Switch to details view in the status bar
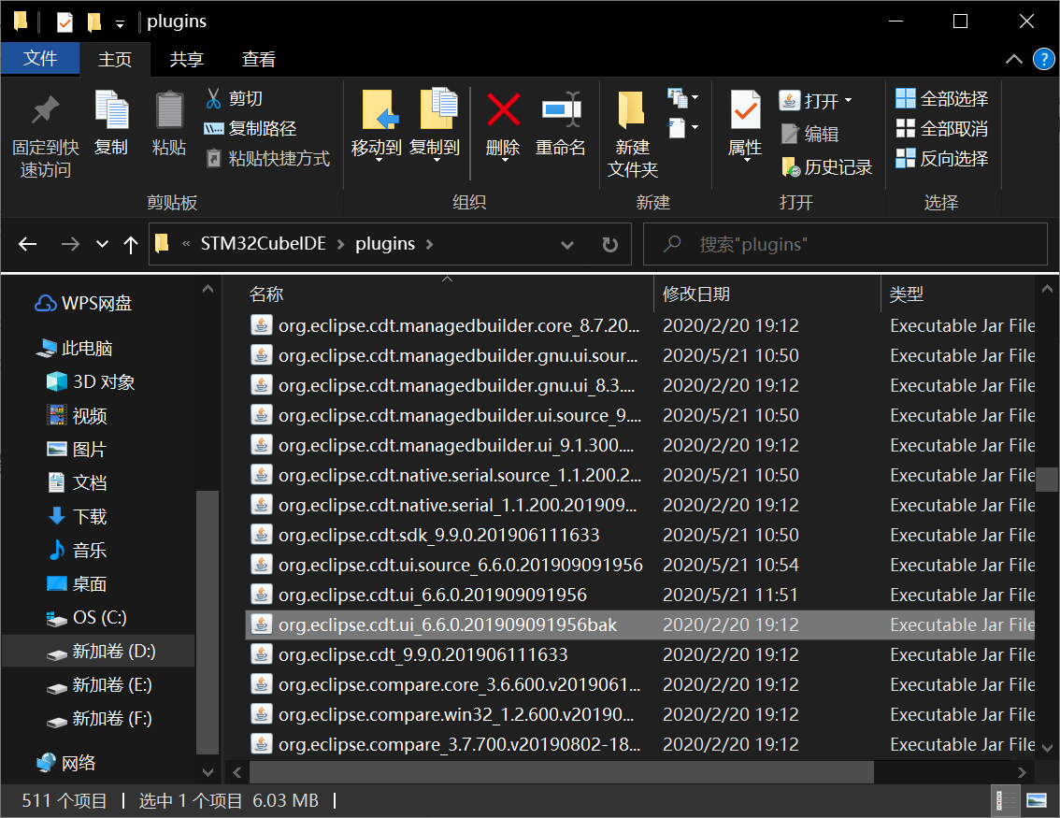 click(1005, 801)
